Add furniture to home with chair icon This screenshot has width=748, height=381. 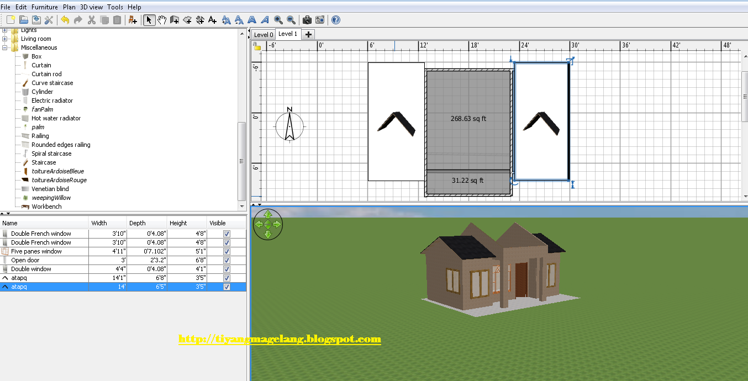coord(133,20)
